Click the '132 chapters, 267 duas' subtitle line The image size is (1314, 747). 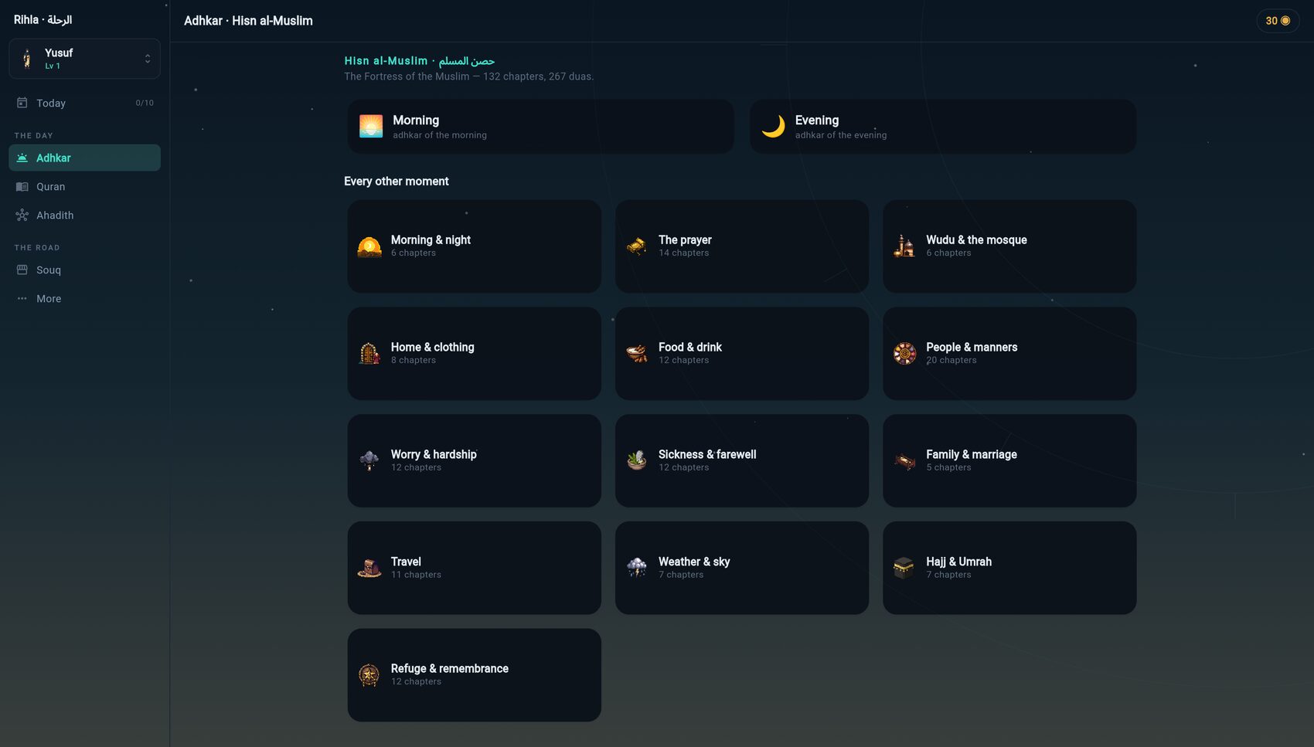[469, 76]
